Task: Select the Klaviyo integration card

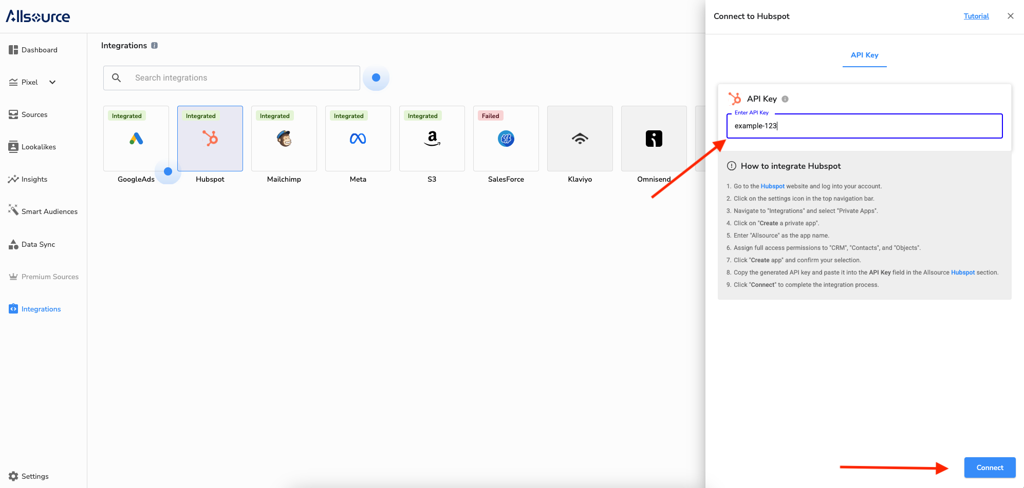Action: 580,139
